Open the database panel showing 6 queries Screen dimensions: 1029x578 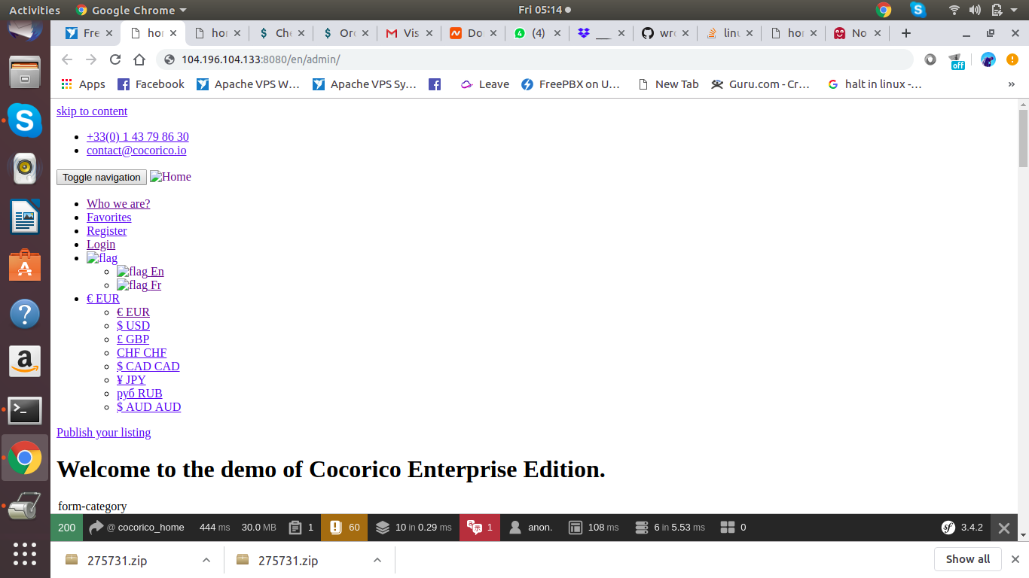pyautogui.click(x=669, y=528)
